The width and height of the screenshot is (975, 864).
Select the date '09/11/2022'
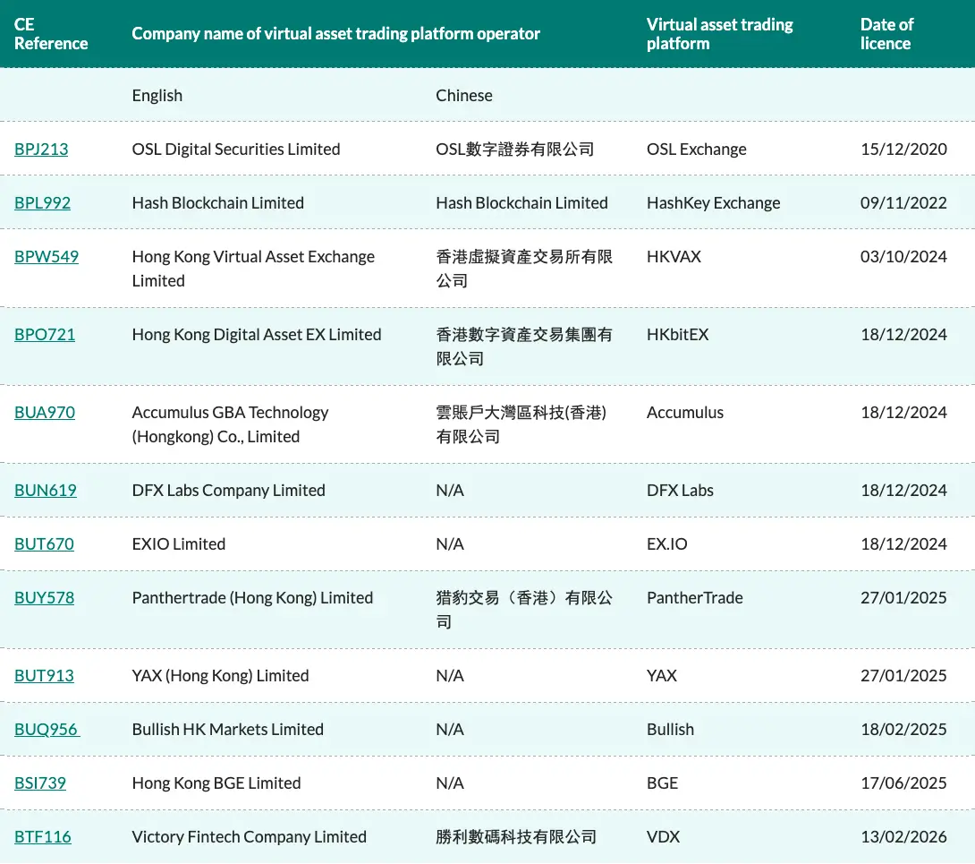click(x=903, y=203)
